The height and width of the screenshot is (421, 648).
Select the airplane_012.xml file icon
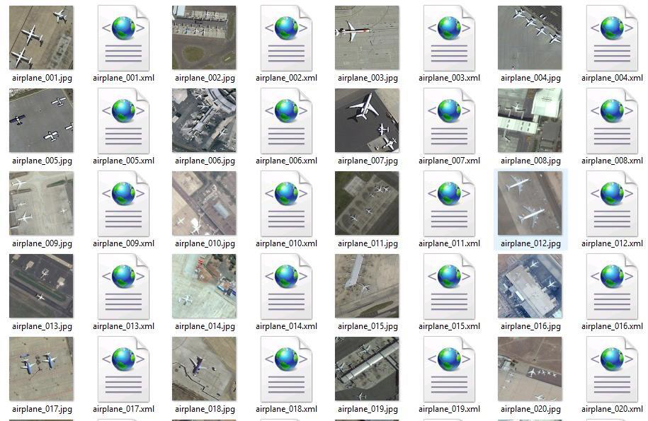(x=612, y=204)
